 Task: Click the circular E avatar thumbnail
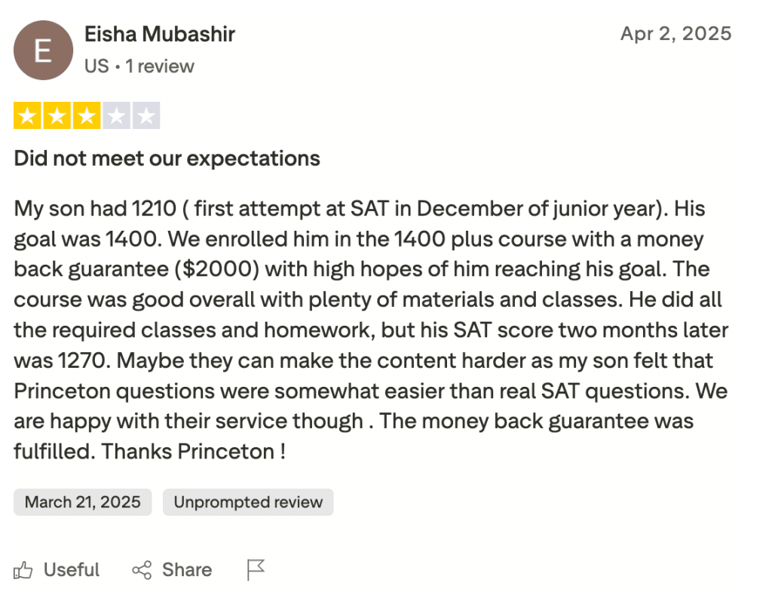43,50
